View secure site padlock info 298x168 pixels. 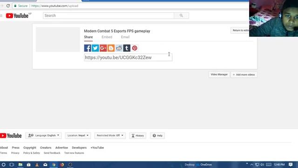point(15,6)
